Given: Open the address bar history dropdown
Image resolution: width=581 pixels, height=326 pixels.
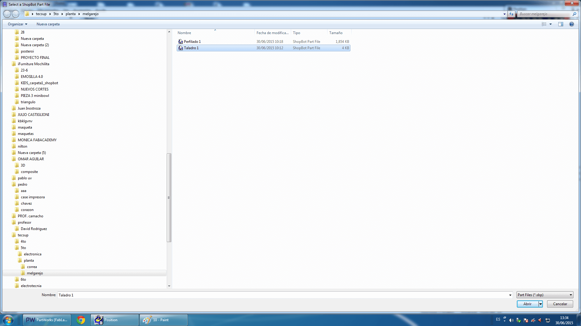Looking at the screenshot, I should coord(504,14).
